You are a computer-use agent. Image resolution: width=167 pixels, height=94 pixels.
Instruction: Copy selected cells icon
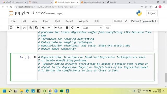30,28
